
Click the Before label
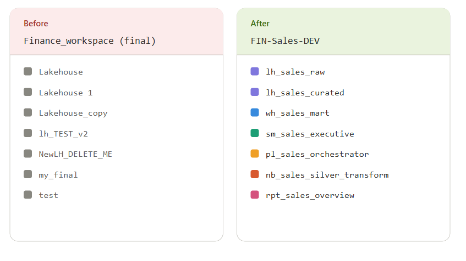36,24
